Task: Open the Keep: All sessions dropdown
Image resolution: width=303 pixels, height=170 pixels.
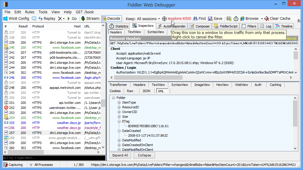Action: point(143,19)
